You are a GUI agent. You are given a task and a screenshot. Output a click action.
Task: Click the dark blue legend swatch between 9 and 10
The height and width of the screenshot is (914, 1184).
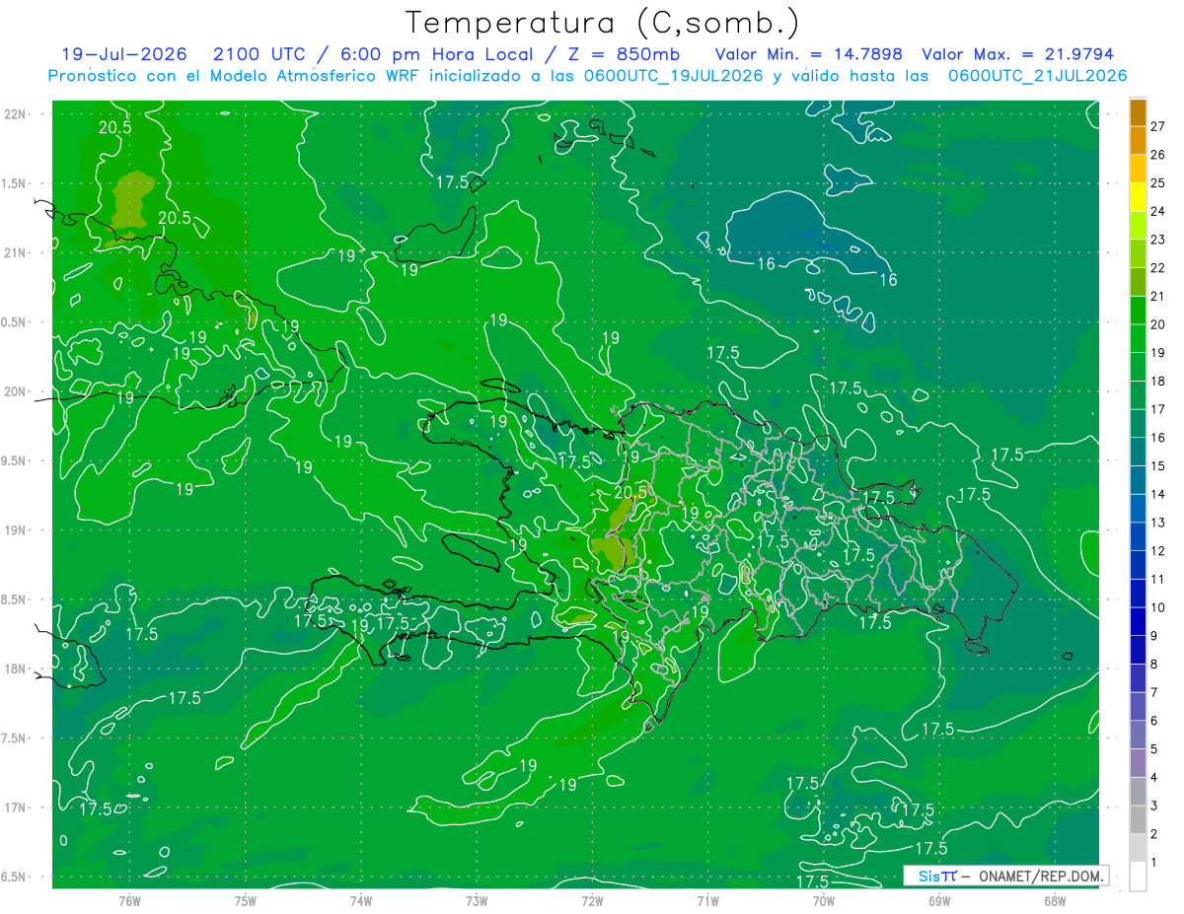(1138, 621)
